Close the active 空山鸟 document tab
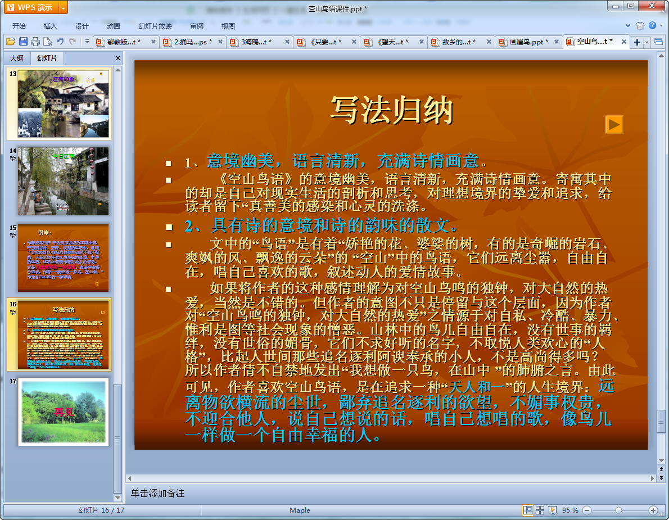The width and height of the screenshot is (669, 520). coord(624,42)
